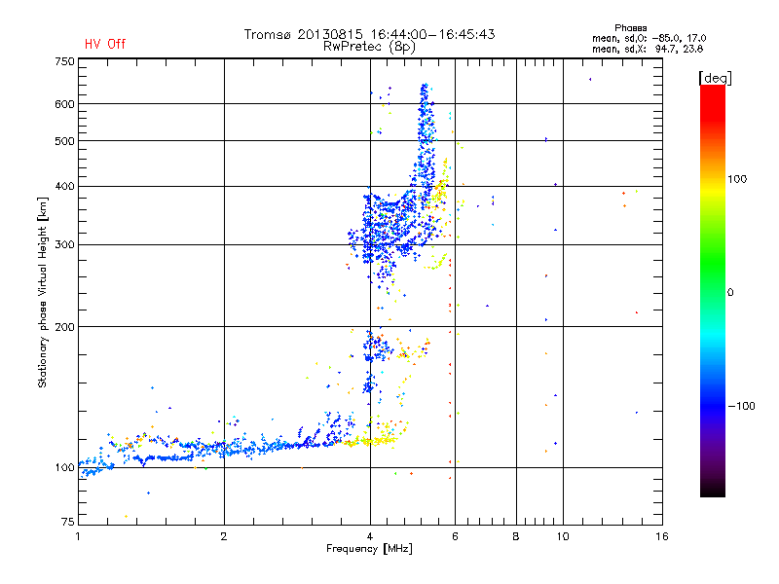This screenshot has width=779, height=584.
Task: Click the '6' frequency axis label
Action: tap(455, 536)
